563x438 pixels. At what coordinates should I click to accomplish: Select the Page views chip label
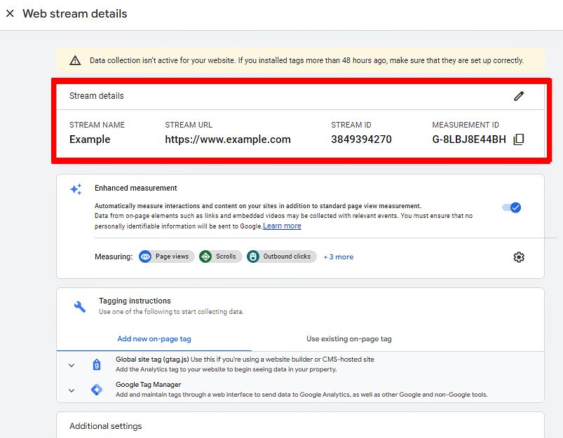tap(172, 256)
